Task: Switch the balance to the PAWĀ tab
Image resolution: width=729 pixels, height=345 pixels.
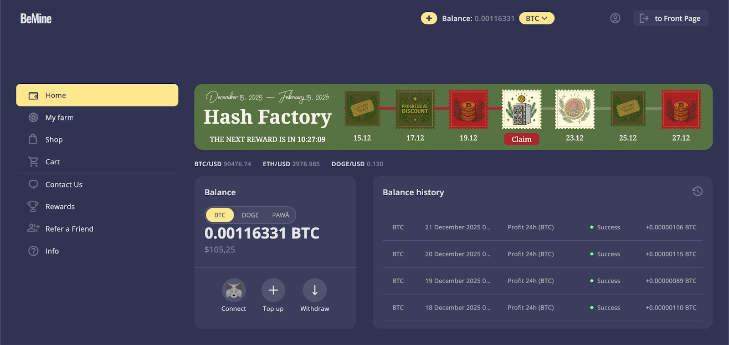Action: click(281, 215)
